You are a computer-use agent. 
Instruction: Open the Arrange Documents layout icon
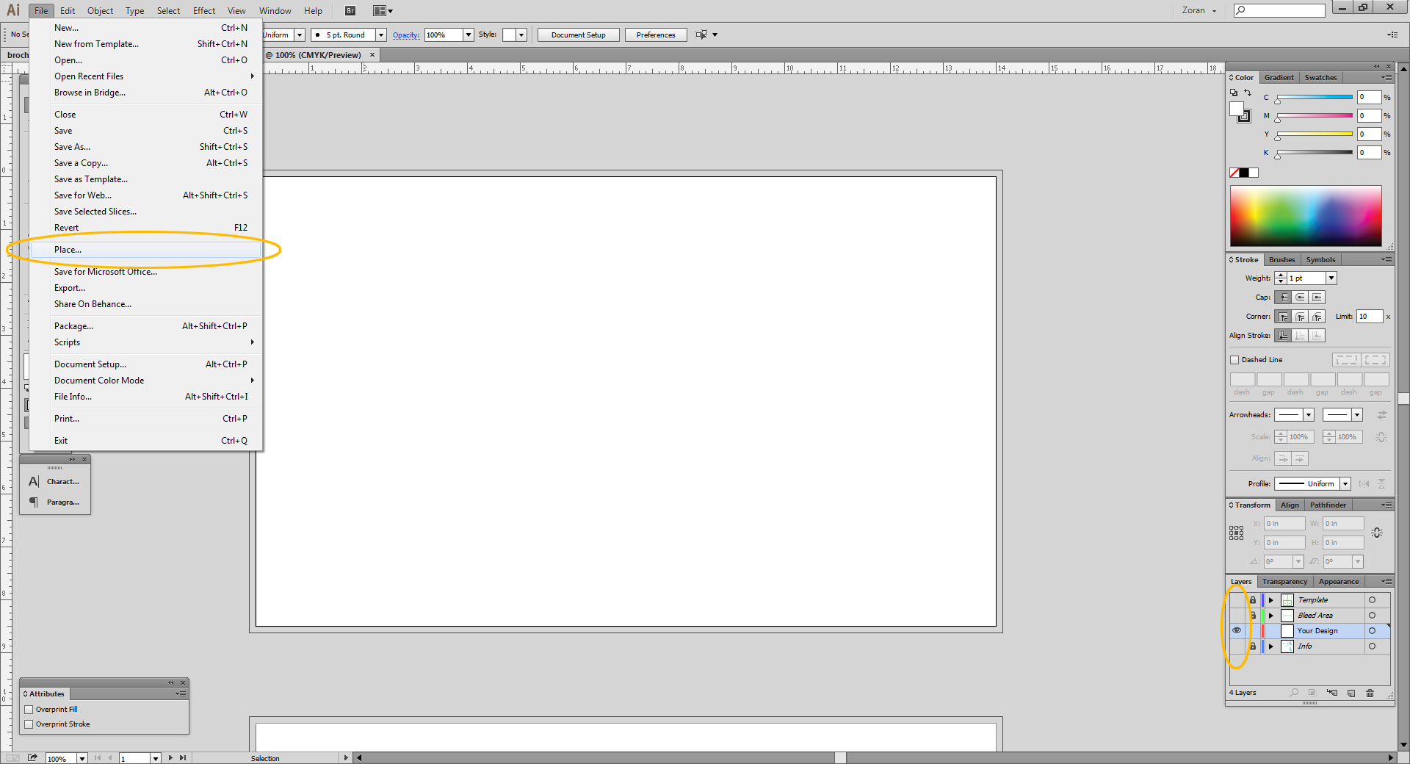point(383,10)
